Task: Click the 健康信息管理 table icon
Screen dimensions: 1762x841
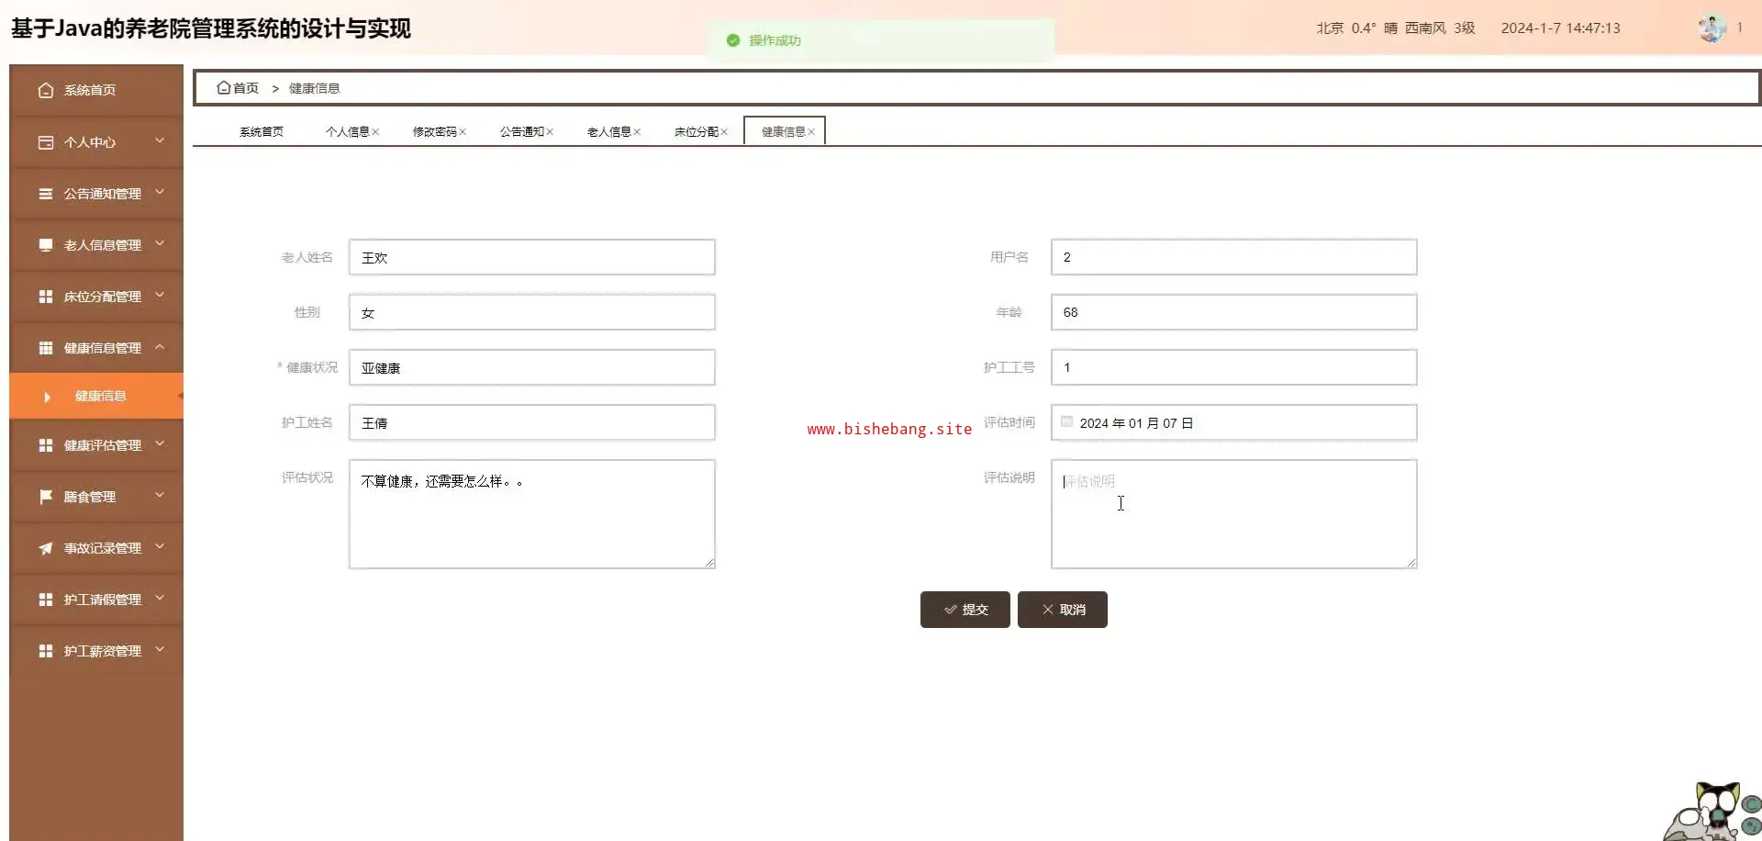Action: coord(46,348)
